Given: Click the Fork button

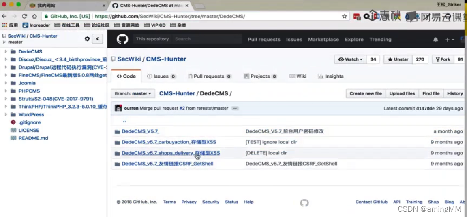Looking at the screenshot, I should pos(443,59).
